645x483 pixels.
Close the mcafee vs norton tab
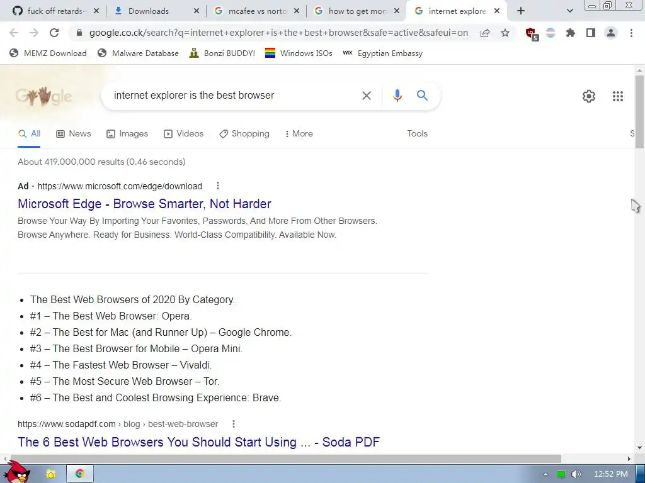(297, 11)
